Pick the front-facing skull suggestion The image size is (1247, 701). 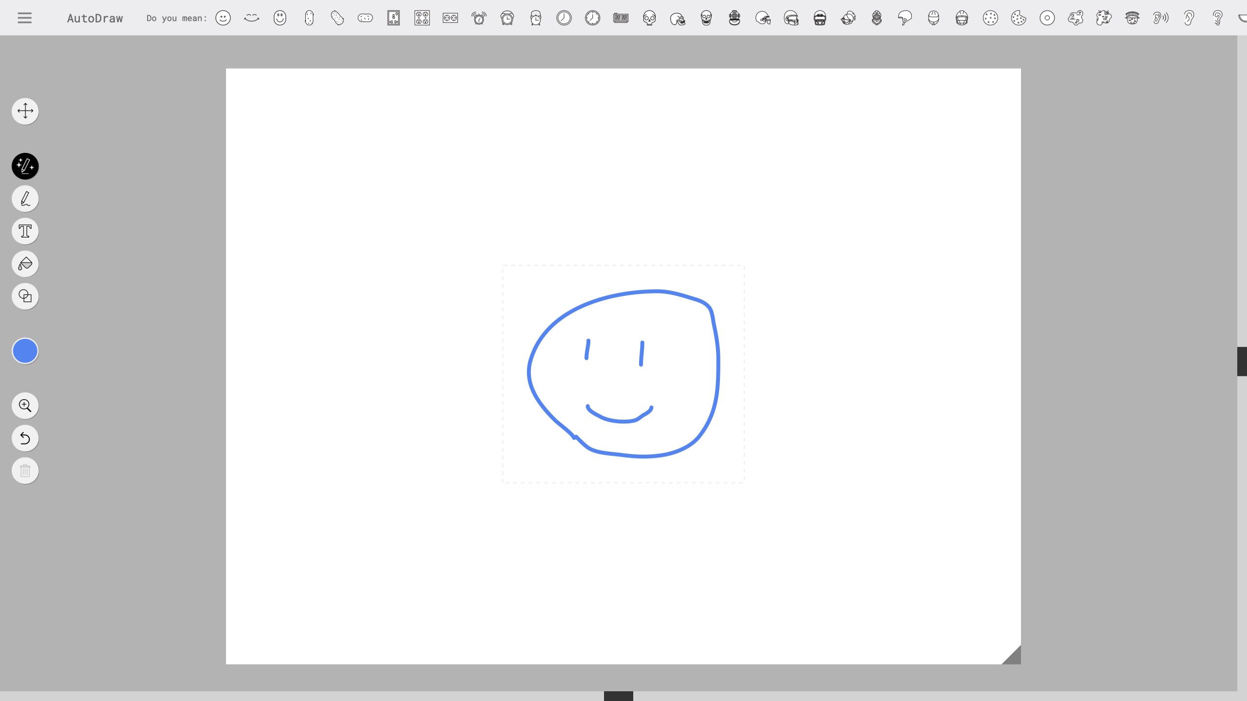coord(649,18)
